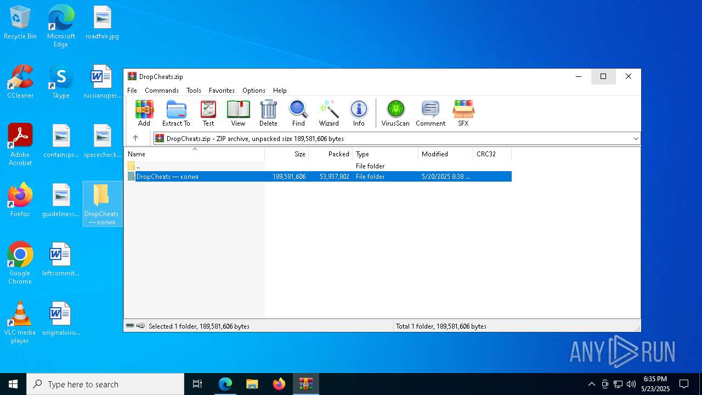This screenshot has width=702, height=395.
Task: Open the Commands menu
Action: 162,91
